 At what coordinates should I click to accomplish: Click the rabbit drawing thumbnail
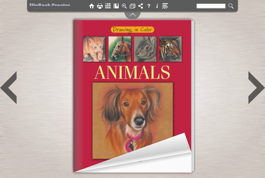click(x=145, y=49)
